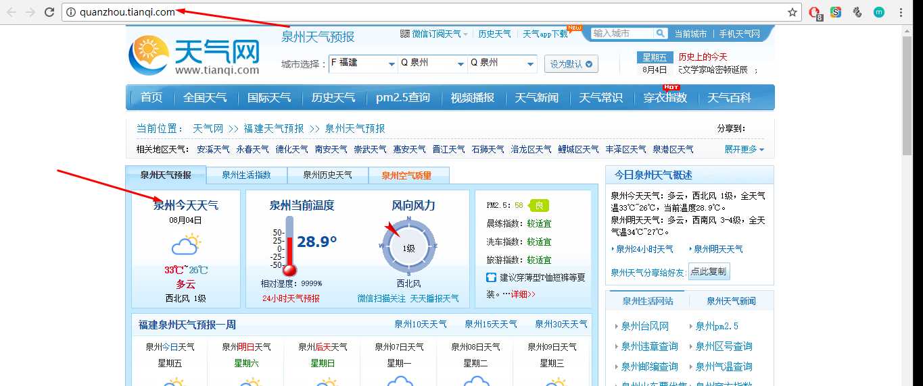Open the 福建 province dropdown
The height and width of the screenshot is (386, 923).
coord(363,63)
